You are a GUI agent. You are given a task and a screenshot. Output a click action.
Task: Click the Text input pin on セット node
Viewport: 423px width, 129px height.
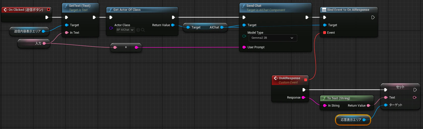click(386, 98)
